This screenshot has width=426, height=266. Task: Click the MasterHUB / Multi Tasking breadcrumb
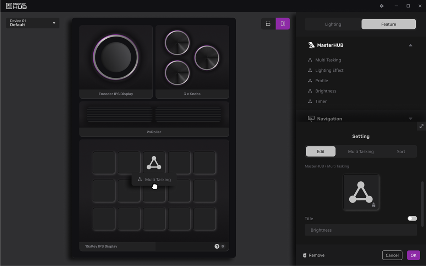point(327,166)
